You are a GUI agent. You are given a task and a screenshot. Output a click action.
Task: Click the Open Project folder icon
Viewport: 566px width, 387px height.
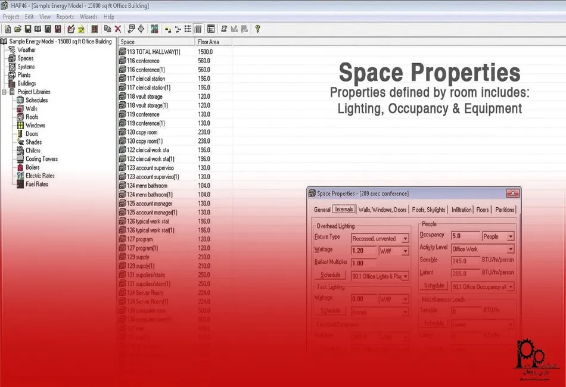18,29
